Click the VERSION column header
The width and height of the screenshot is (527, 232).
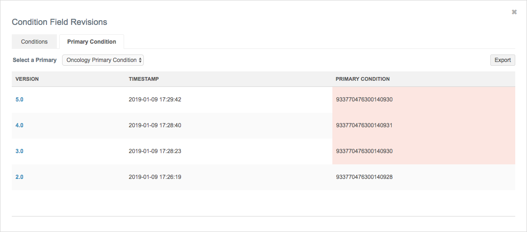click(27, 79)
